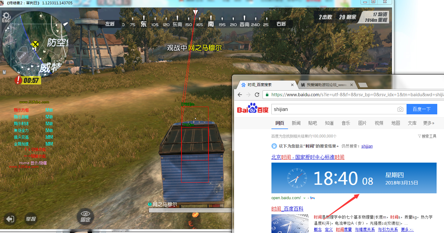Open the game settings gear icon
Image resolution: width=444 pixels, height=233 pixels.
[x=6, y=16]
